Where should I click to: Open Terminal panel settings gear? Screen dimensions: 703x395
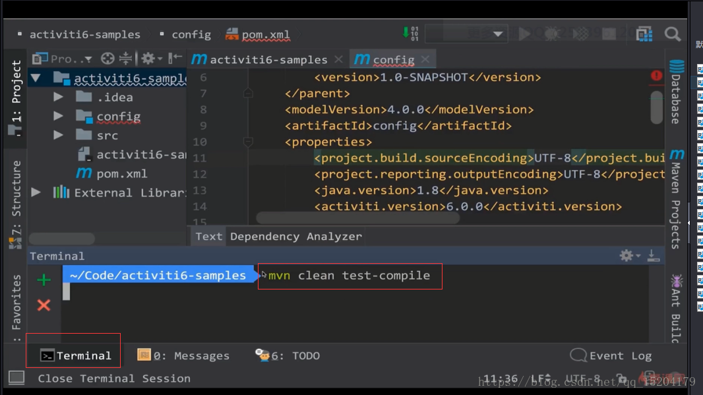coord(630,256)
